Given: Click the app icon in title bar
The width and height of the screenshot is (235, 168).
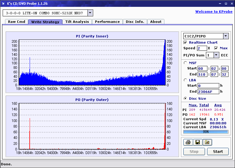Looking at the screenshot, I should 3,3.
